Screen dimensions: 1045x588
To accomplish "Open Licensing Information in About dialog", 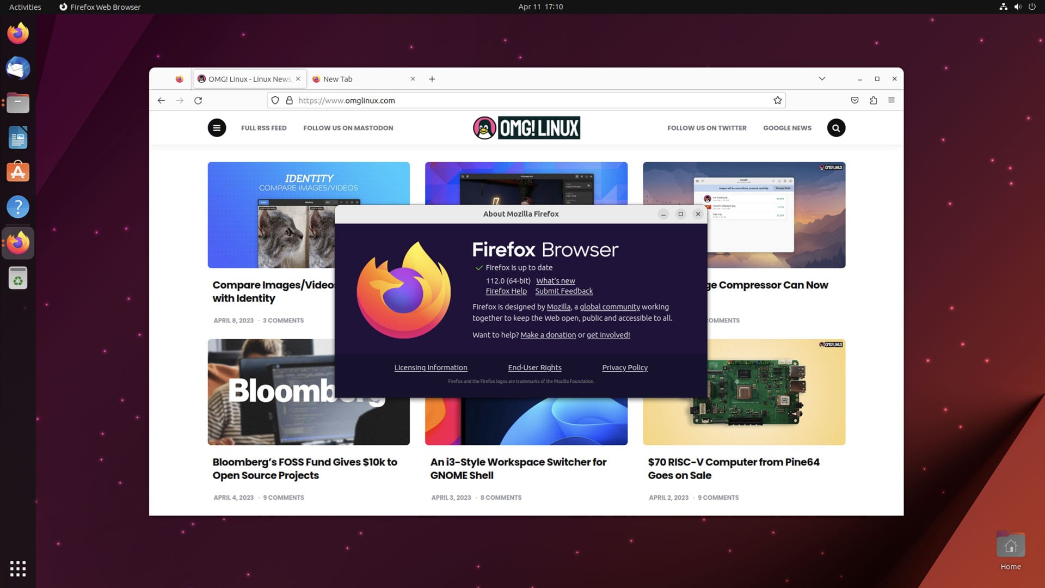I will pyautogui.click(x=431, y=367).
